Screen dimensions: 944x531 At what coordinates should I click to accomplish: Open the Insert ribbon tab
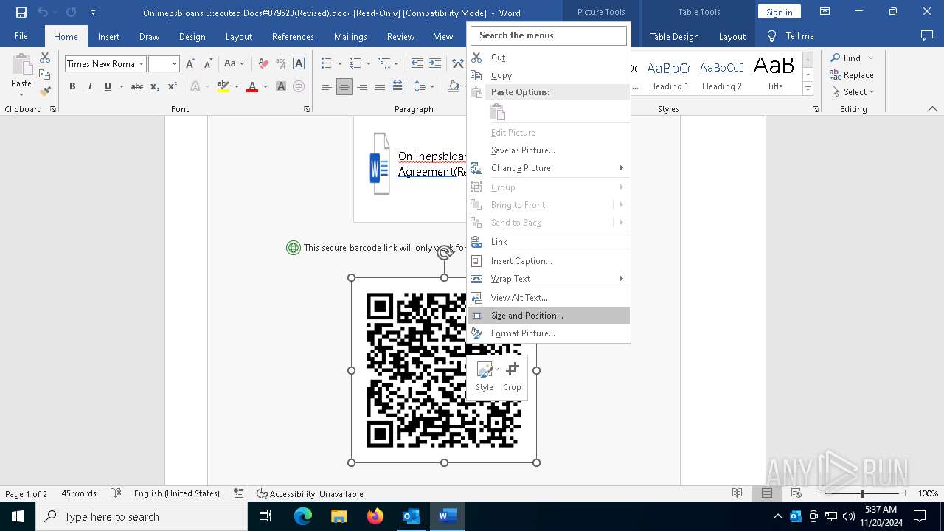click(x=108, y=36)
